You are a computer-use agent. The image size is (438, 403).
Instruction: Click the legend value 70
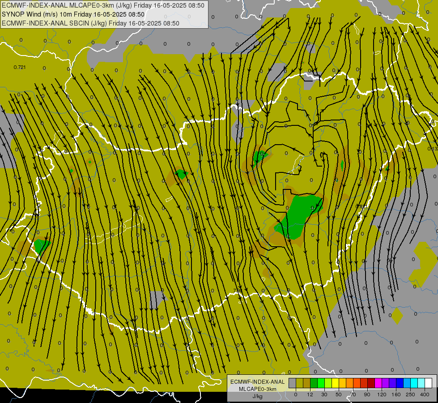[353, 394]
